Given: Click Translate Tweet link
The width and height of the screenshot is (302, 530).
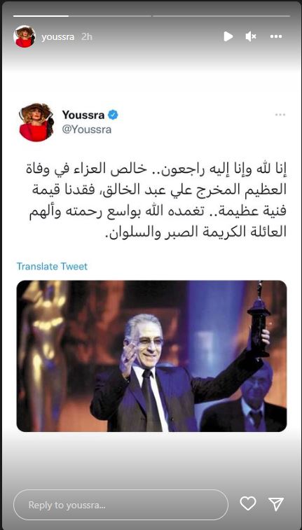Looking at the screenshot, I should pos(52,266).
